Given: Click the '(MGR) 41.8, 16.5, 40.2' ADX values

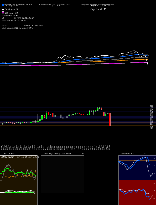Looking at the screenshot, I should (x=33, y=25).
